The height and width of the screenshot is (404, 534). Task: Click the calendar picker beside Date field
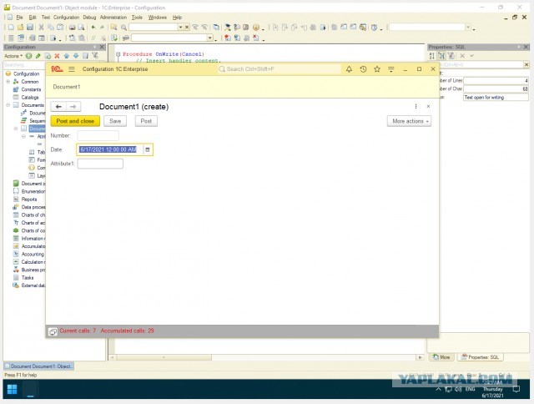tap(148, 149)
